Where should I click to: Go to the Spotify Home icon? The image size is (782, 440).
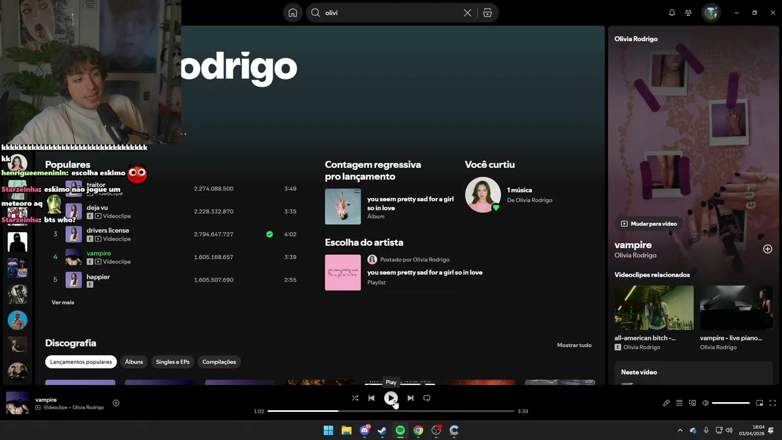293,13
